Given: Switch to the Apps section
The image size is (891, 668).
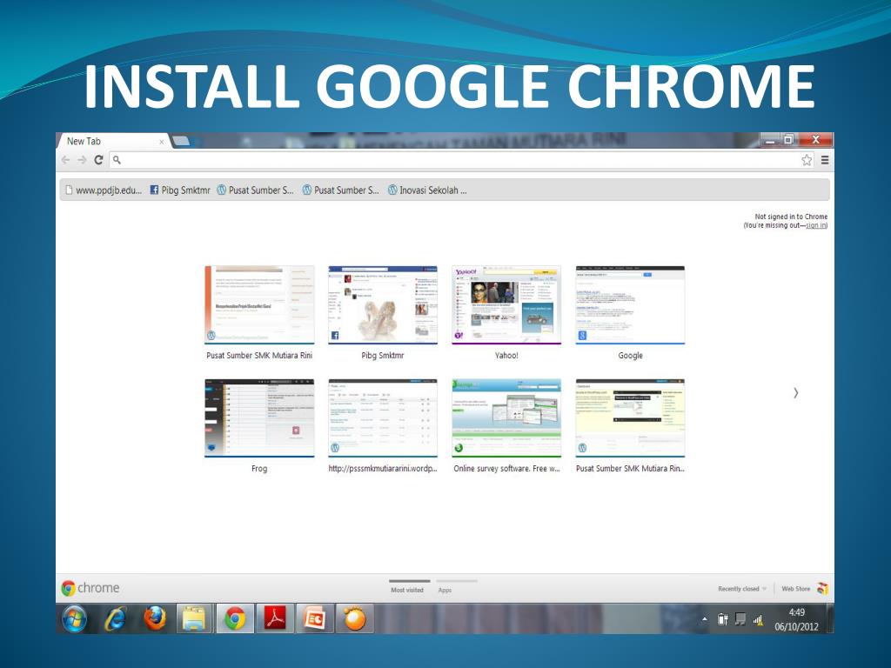Looking at the screenshot, I should click(x=445, y=590).
